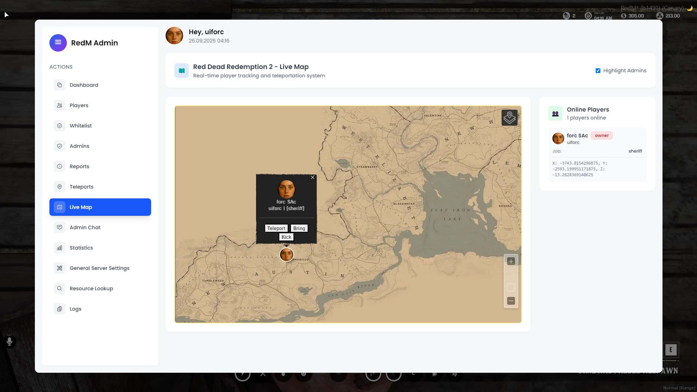Image resolution: width=697 pixels, height=392 pixels.
Task: Click the Players sidebar icon
Action: point(60,105)
